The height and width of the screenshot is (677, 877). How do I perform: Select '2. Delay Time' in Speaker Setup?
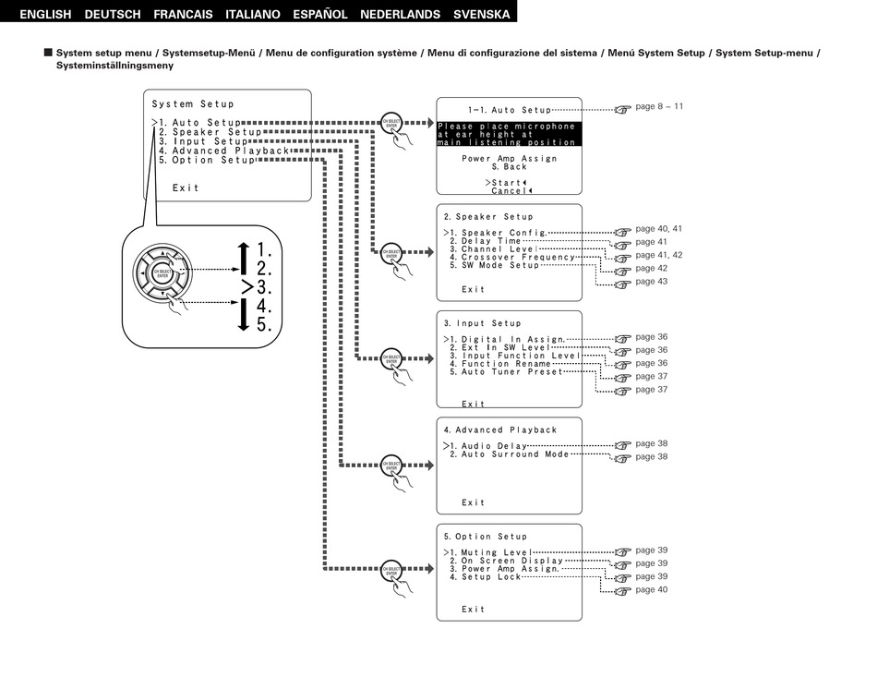(x=485, y=241)
